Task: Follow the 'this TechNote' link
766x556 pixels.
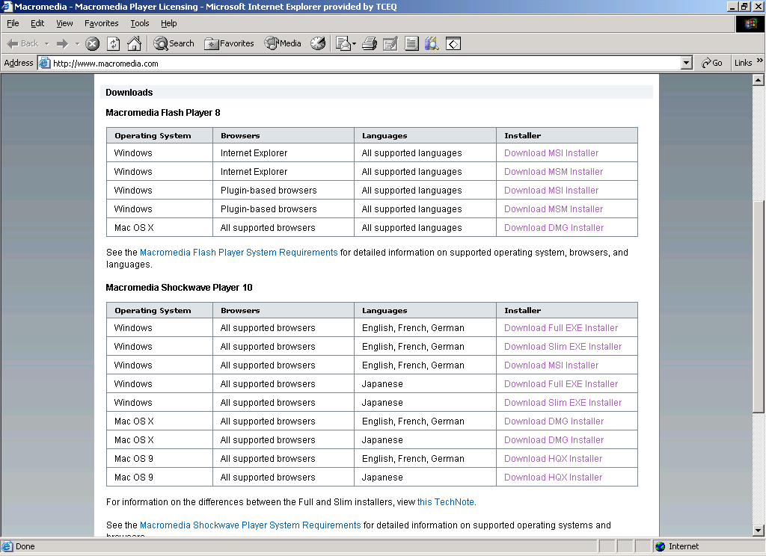Action: (x=446, y=501)
